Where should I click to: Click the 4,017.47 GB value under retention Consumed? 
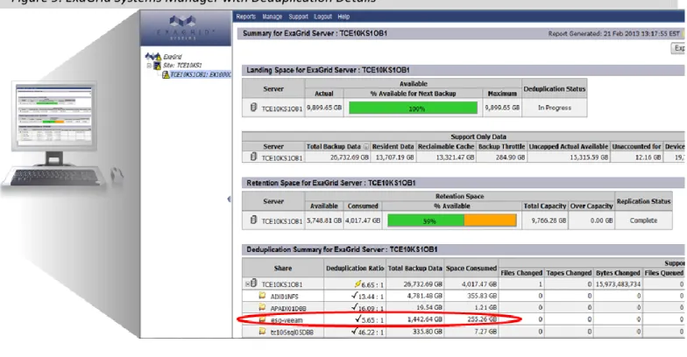[x=363, y=220]
